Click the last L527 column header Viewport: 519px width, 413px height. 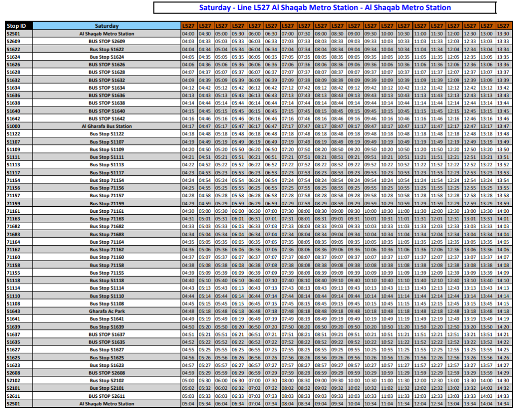click(x=503, y=26)
